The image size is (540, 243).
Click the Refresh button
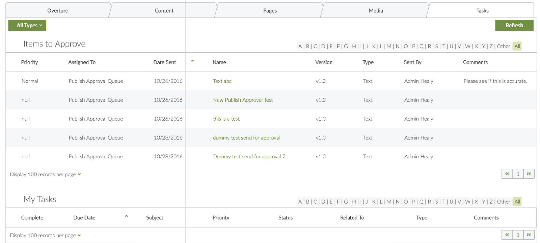(514, 26)
